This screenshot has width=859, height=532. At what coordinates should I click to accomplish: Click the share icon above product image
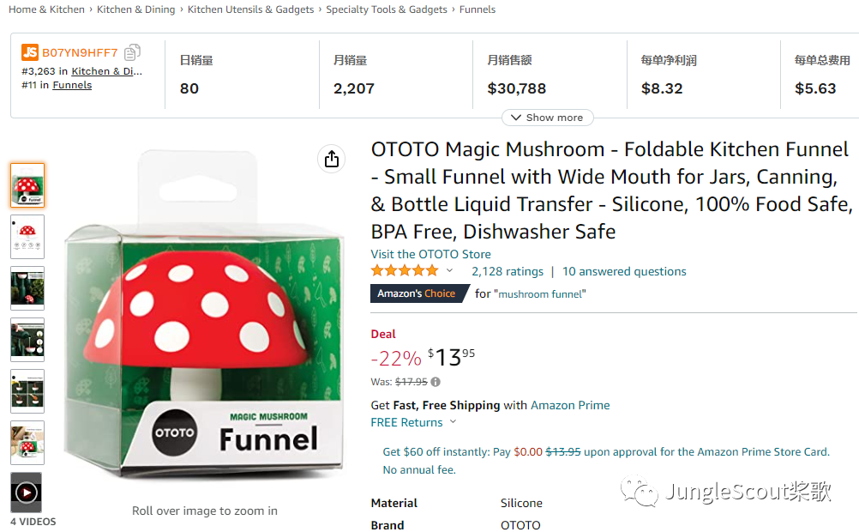pos(332,159)
